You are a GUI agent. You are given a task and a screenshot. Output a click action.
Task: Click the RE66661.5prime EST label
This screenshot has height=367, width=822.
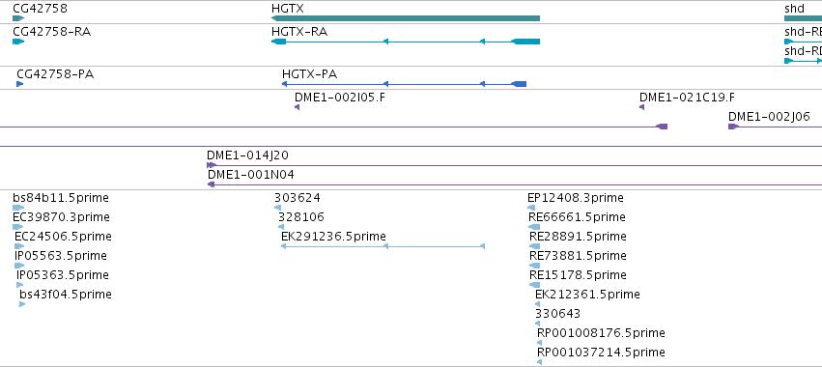pos(578,217)
